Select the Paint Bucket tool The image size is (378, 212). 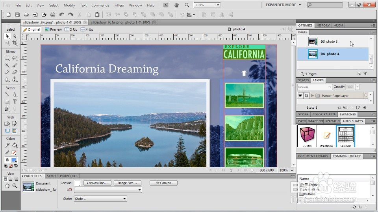[15, 145]
